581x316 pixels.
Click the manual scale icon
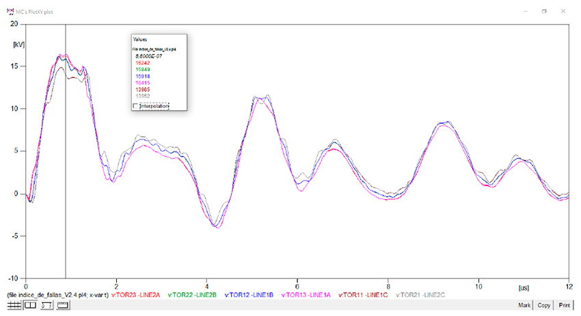(46, 306)
